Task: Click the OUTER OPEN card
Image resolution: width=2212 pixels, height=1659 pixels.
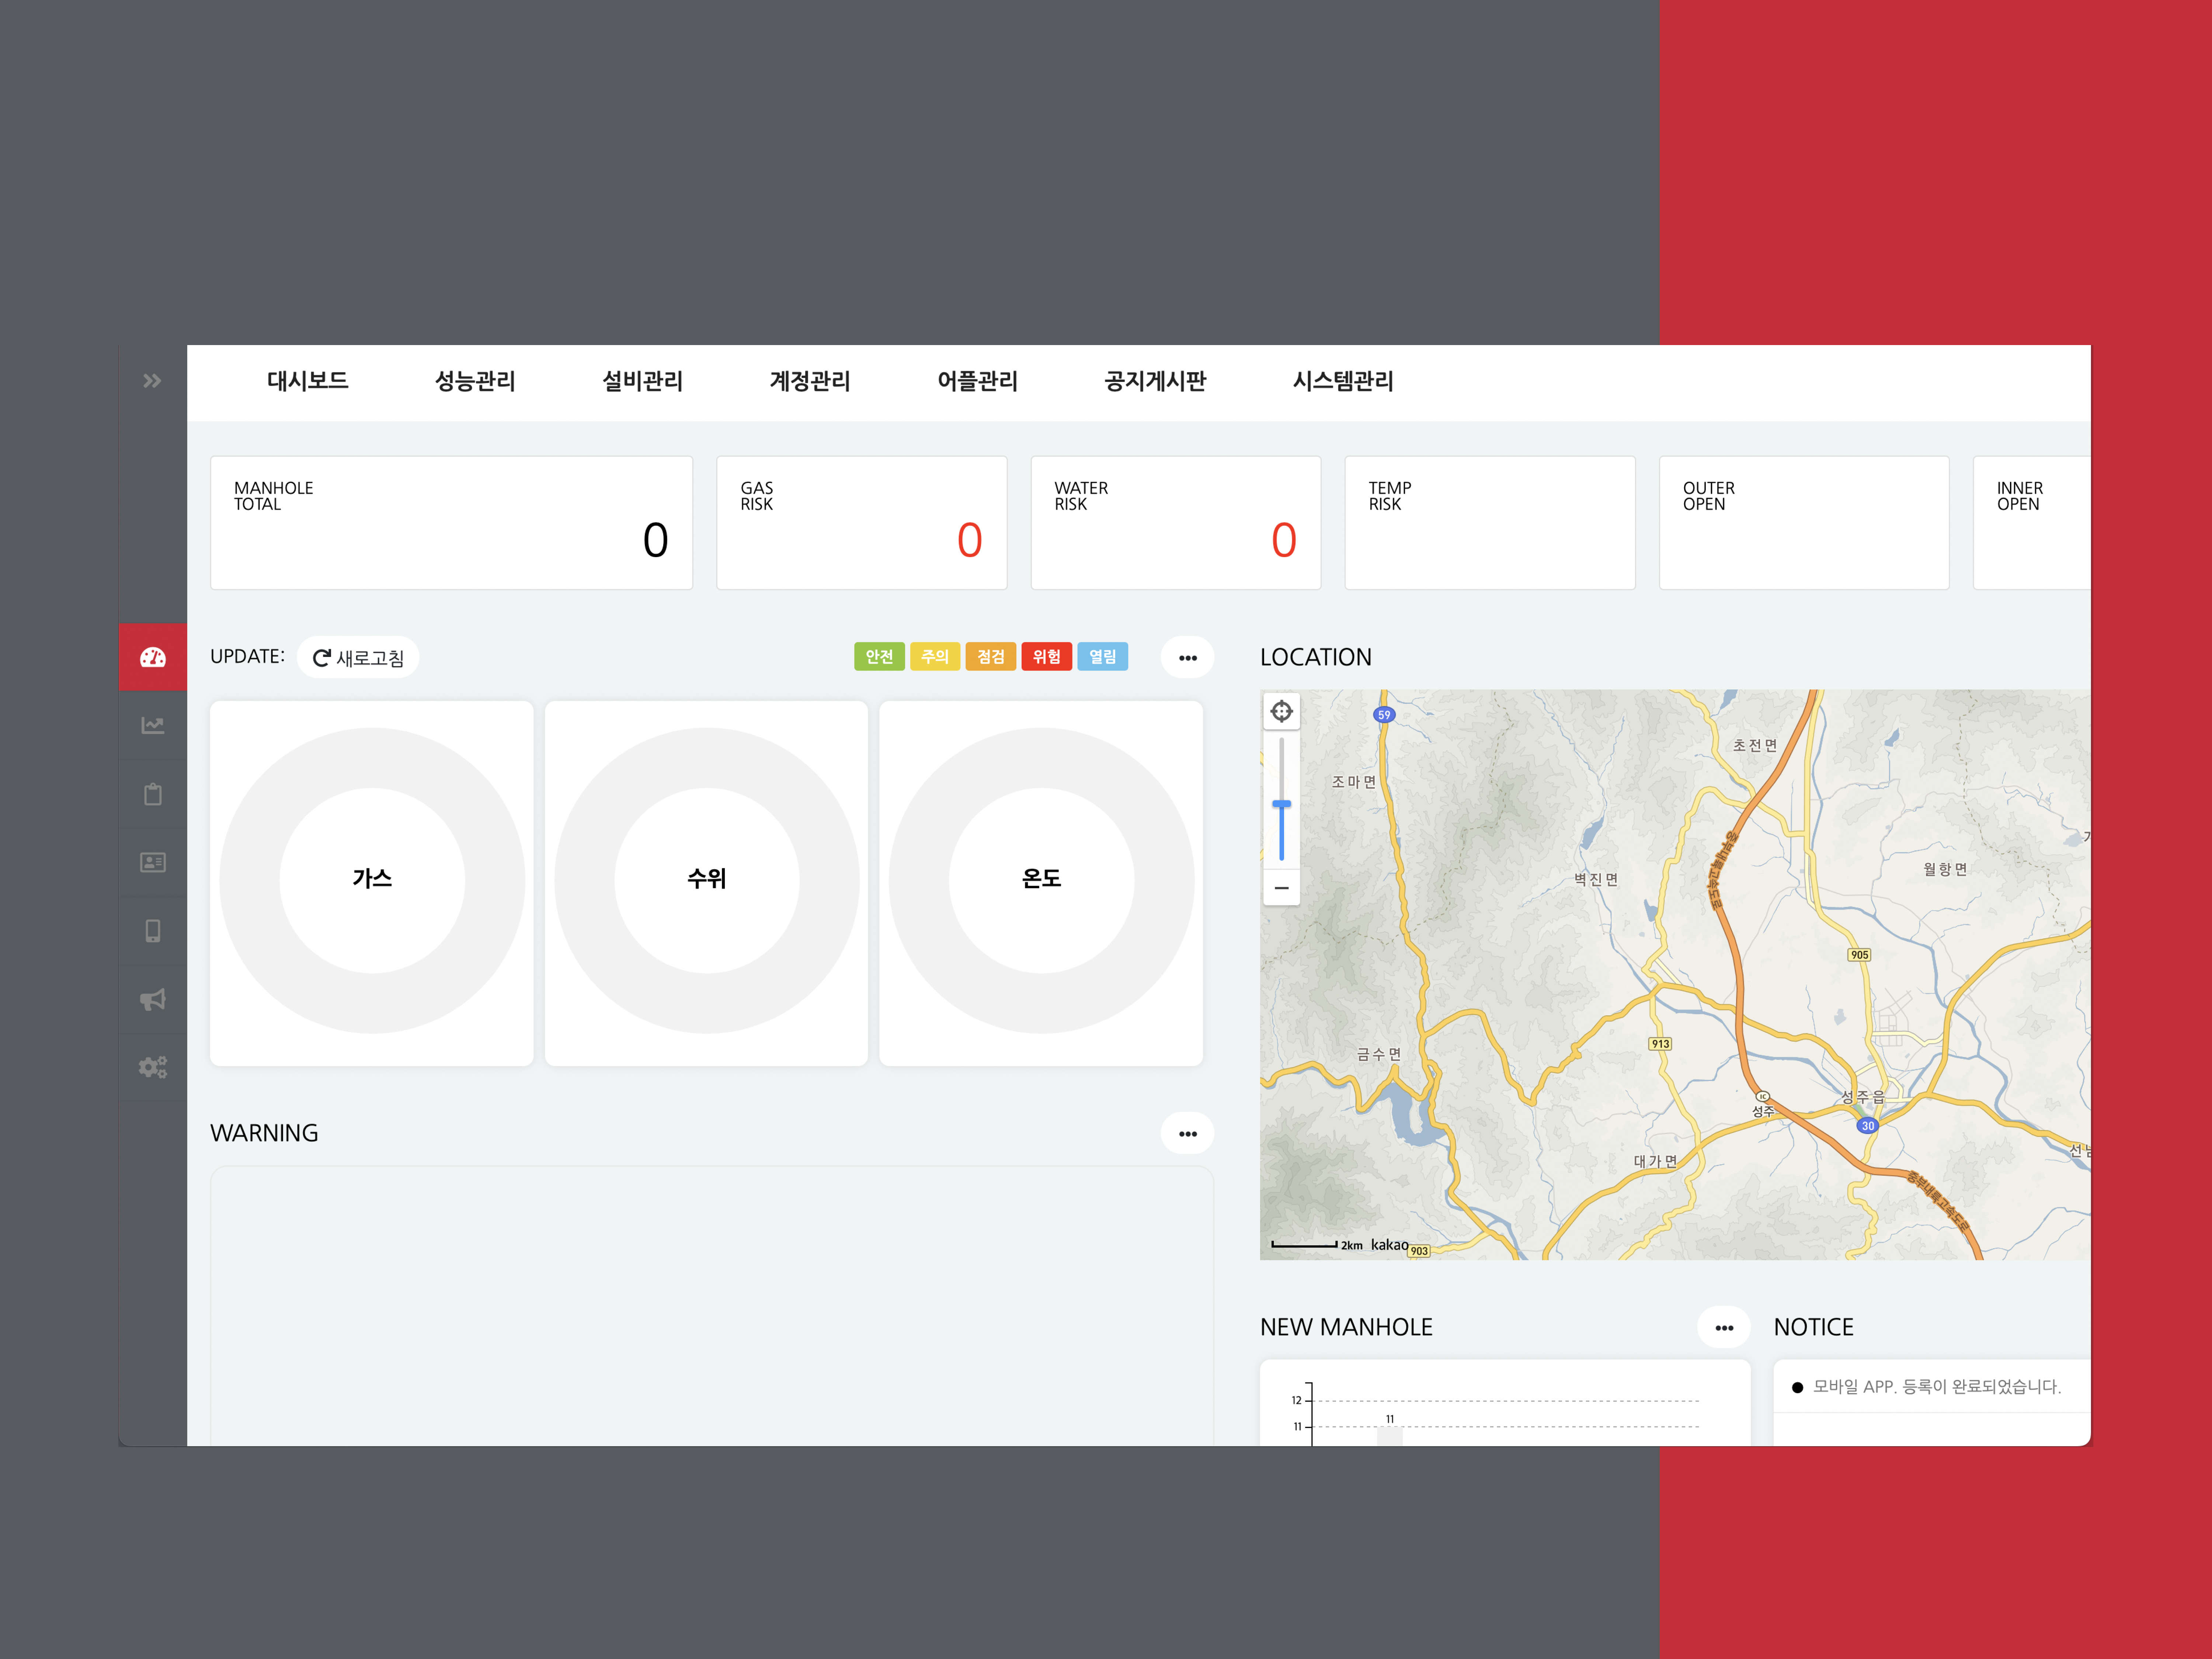Action: coord(1804,523)
